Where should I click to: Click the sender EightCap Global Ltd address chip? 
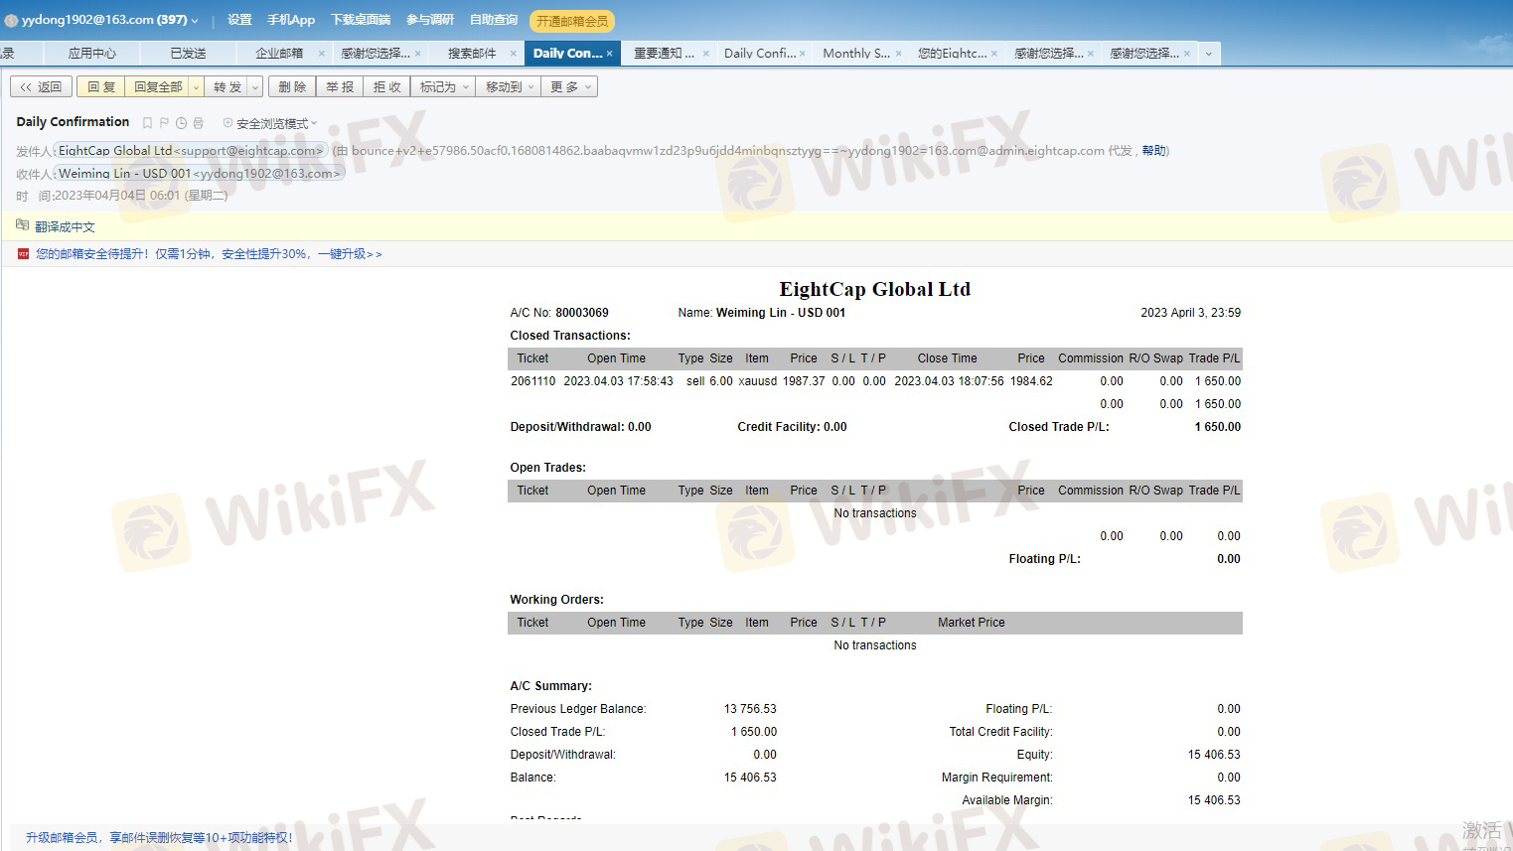191,151
